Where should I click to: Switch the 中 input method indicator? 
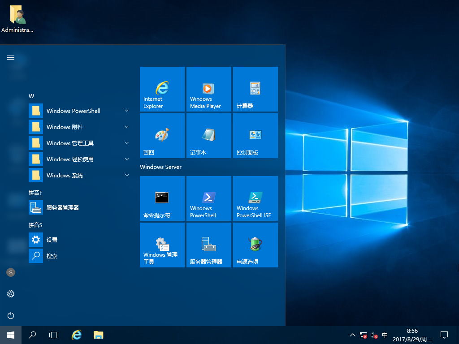[x=385, y=335]
